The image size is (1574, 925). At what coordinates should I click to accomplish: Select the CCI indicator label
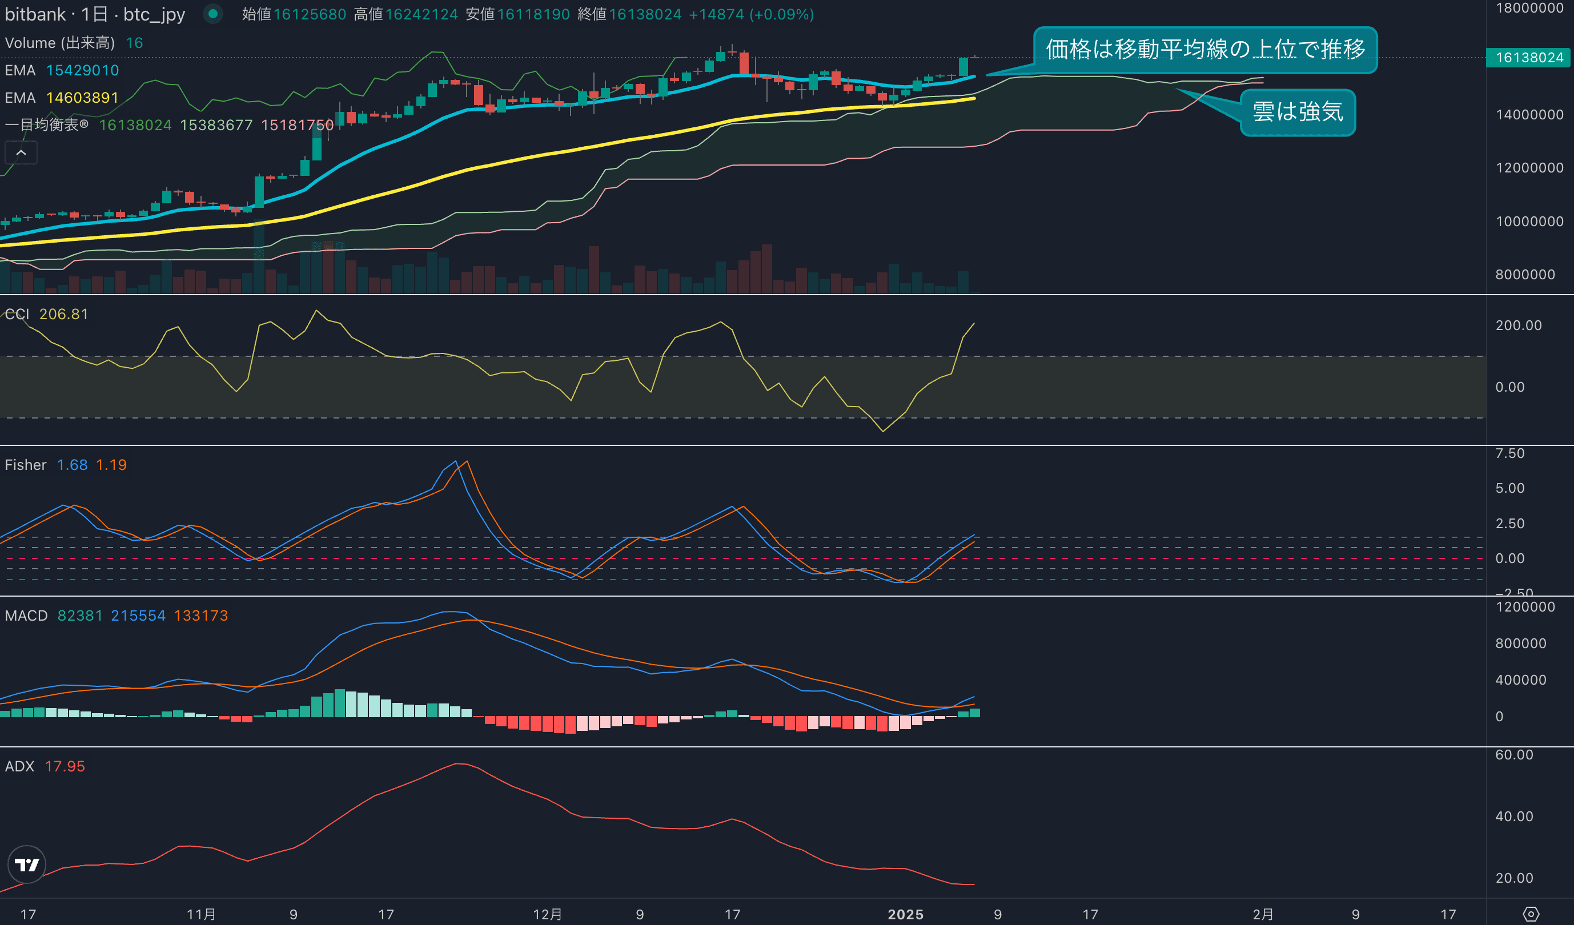[18, 314]
